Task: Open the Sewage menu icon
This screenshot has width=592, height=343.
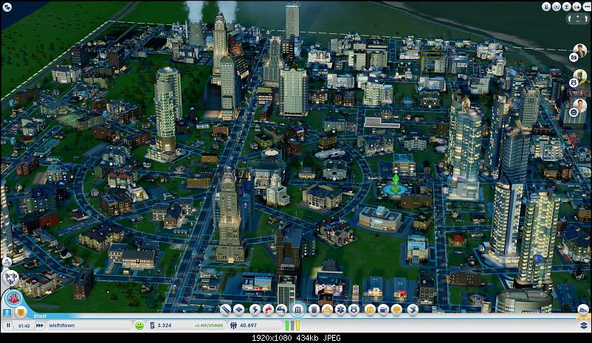Action: (282, 309)
